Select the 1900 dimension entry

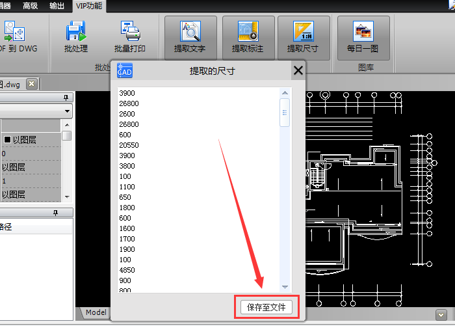click(x=127, y=249)
